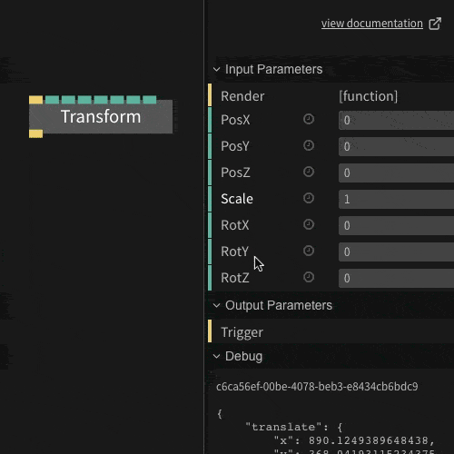Click the RotZ animate clock icon

click(x=309, y=277)
